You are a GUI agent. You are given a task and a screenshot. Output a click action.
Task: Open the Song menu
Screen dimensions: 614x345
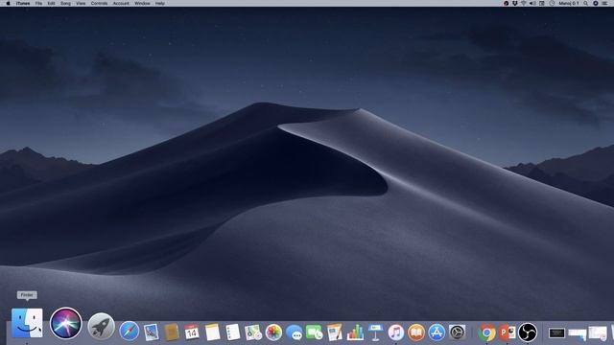65,3
